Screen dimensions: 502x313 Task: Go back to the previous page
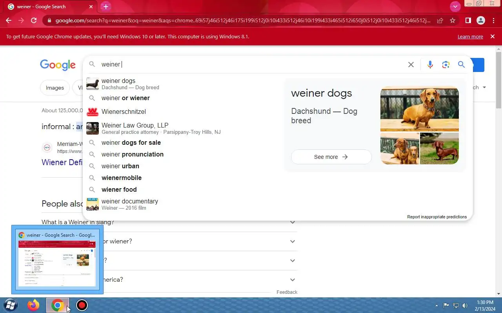9,20
